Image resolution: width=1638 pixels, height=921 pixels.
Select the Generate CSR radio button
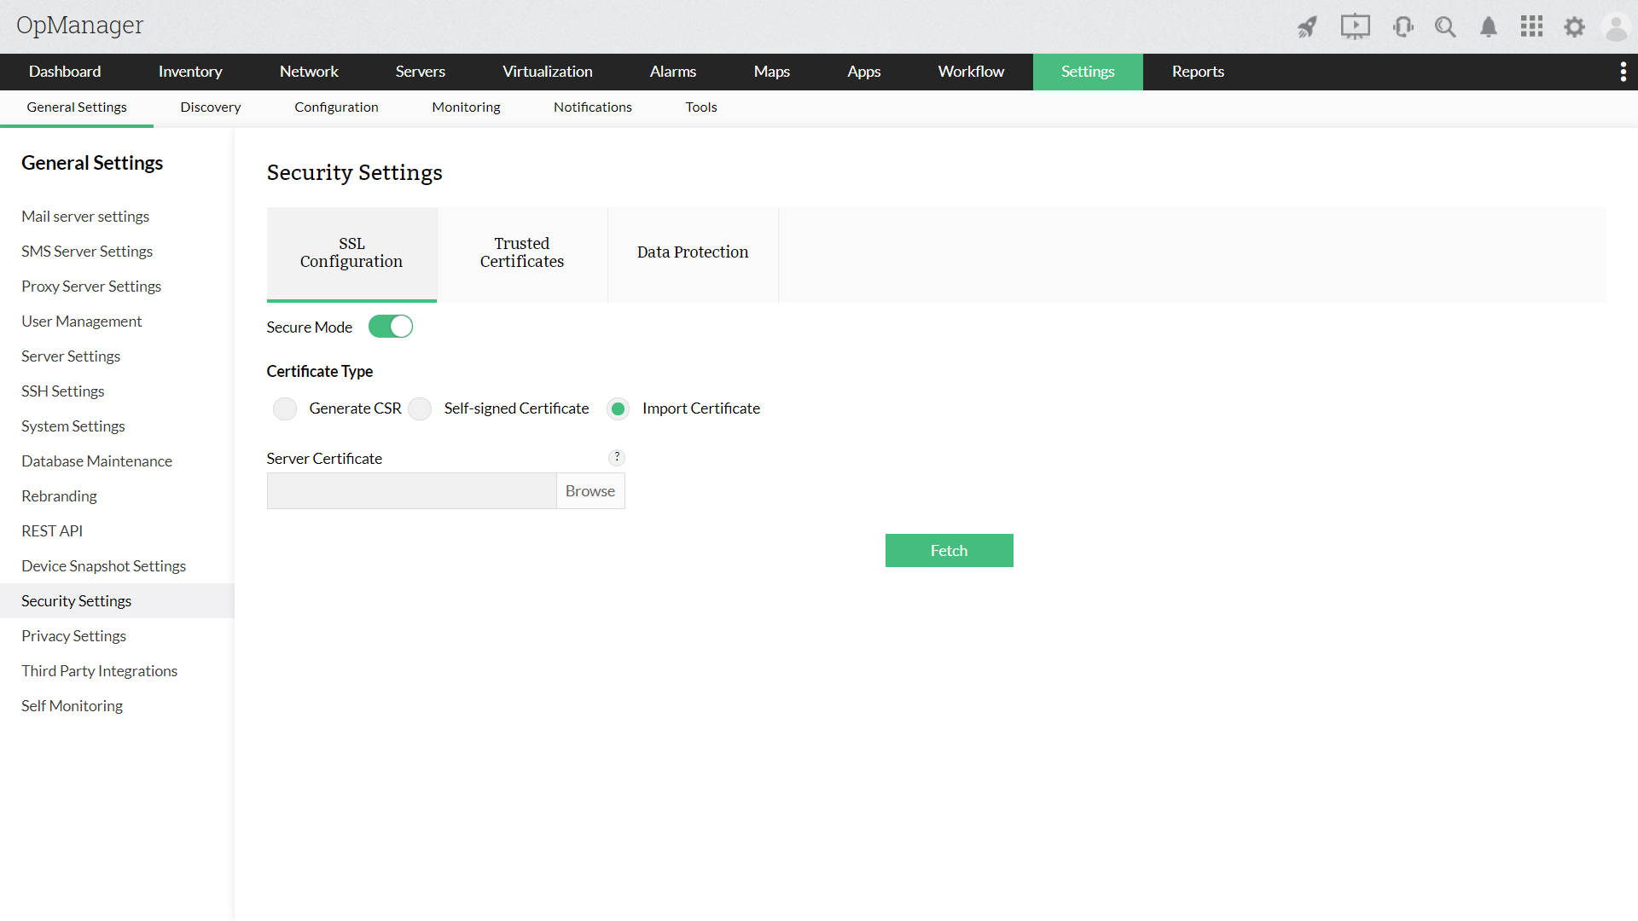click(x=284, y=408)
